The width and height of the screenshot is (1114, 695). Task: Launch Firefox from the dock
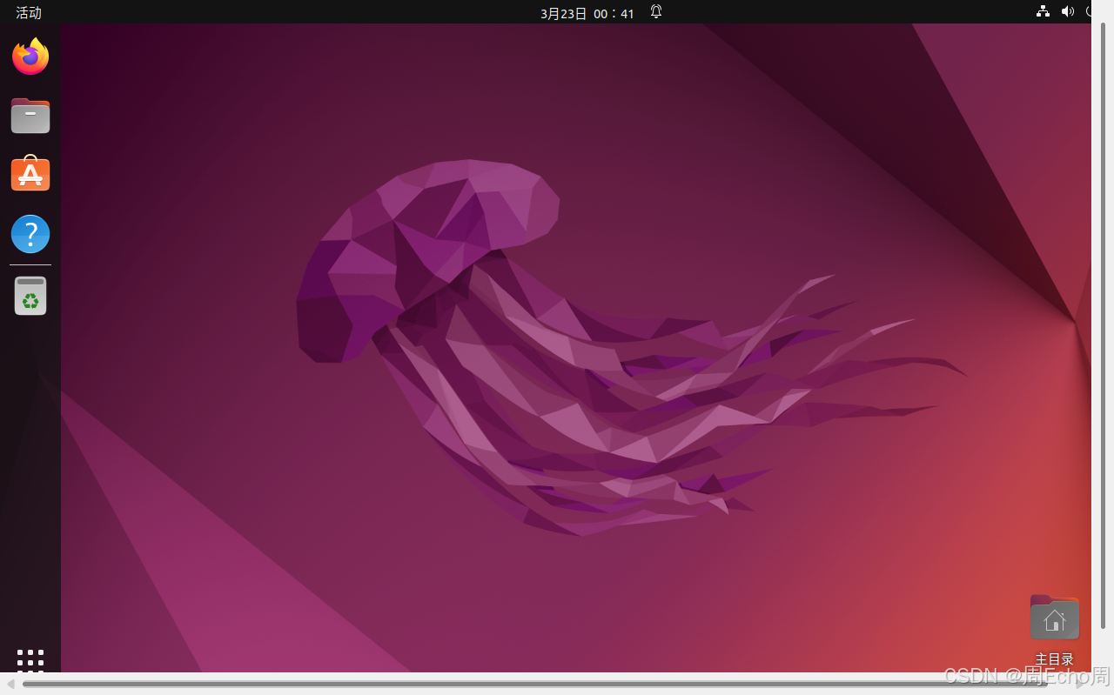[x=30, y=57]
